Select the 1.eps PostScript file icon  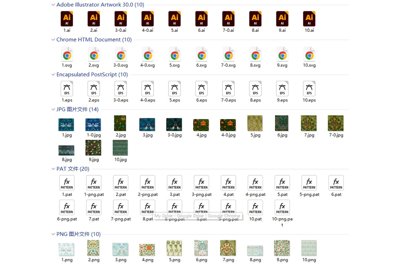coord(67,89)
